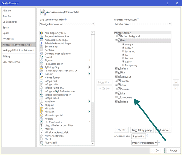Collapse the Start tab node

pos(116,40)
